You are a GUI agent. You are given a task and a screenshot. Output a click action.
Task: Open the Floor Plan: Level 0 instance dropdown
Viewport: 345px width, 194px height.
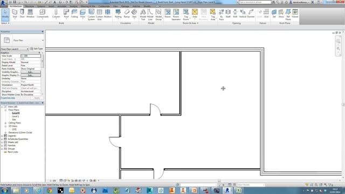[x=15, y=49]
